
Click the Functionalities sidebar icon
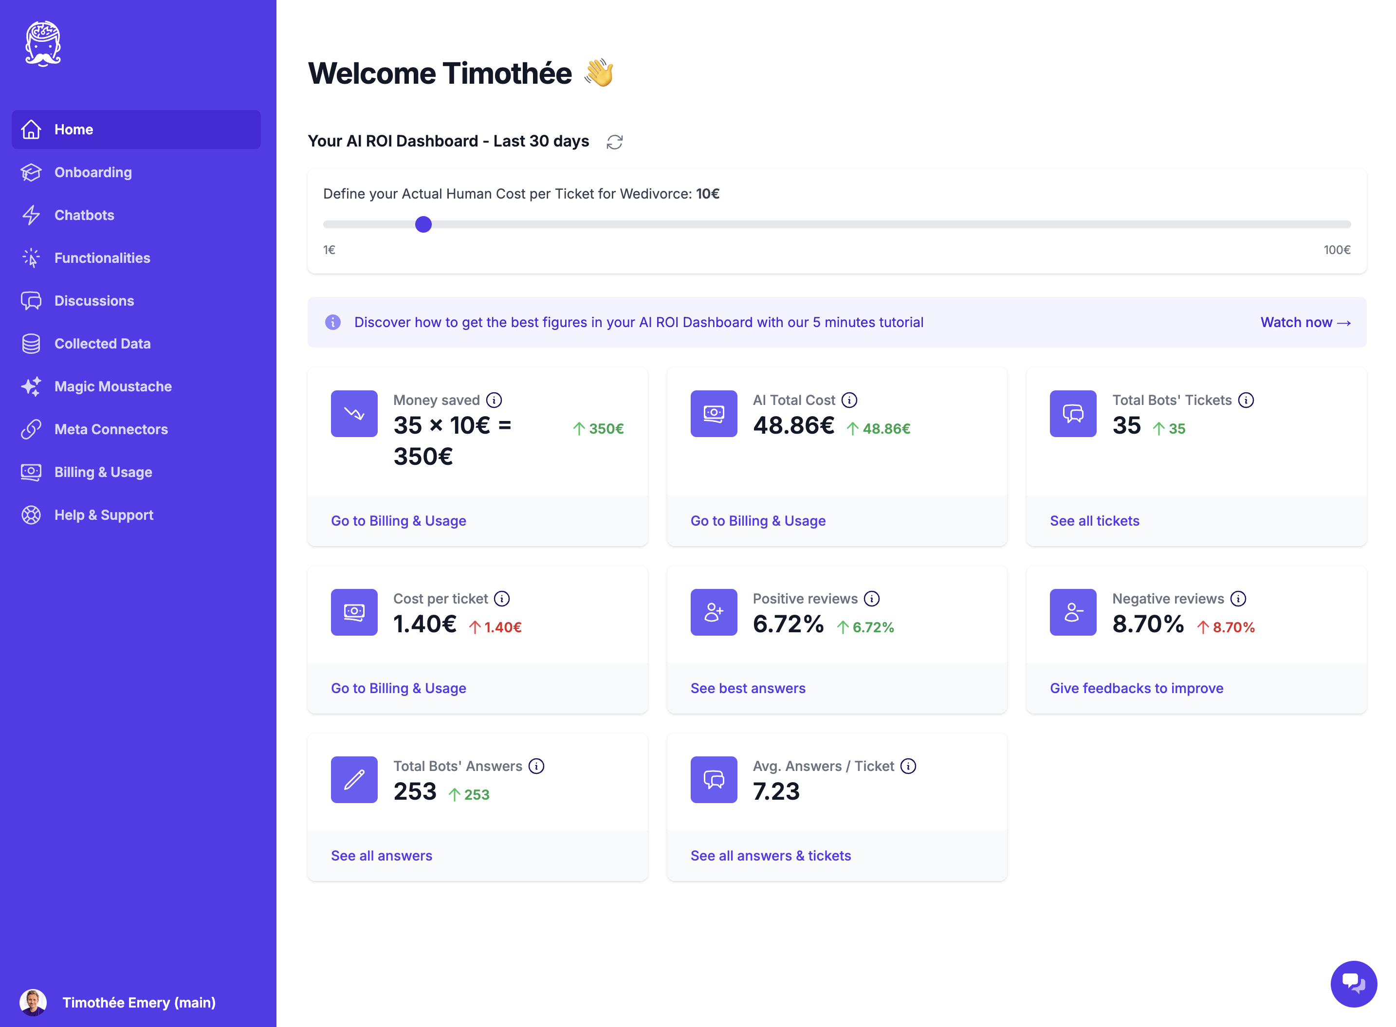32,257
